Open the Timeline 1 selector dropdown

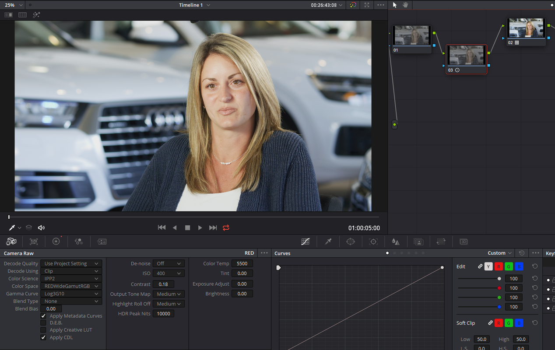coord(195,5)
